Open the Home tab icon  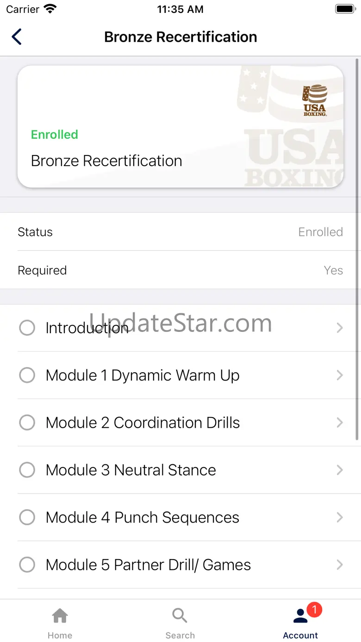coord(60,616)
